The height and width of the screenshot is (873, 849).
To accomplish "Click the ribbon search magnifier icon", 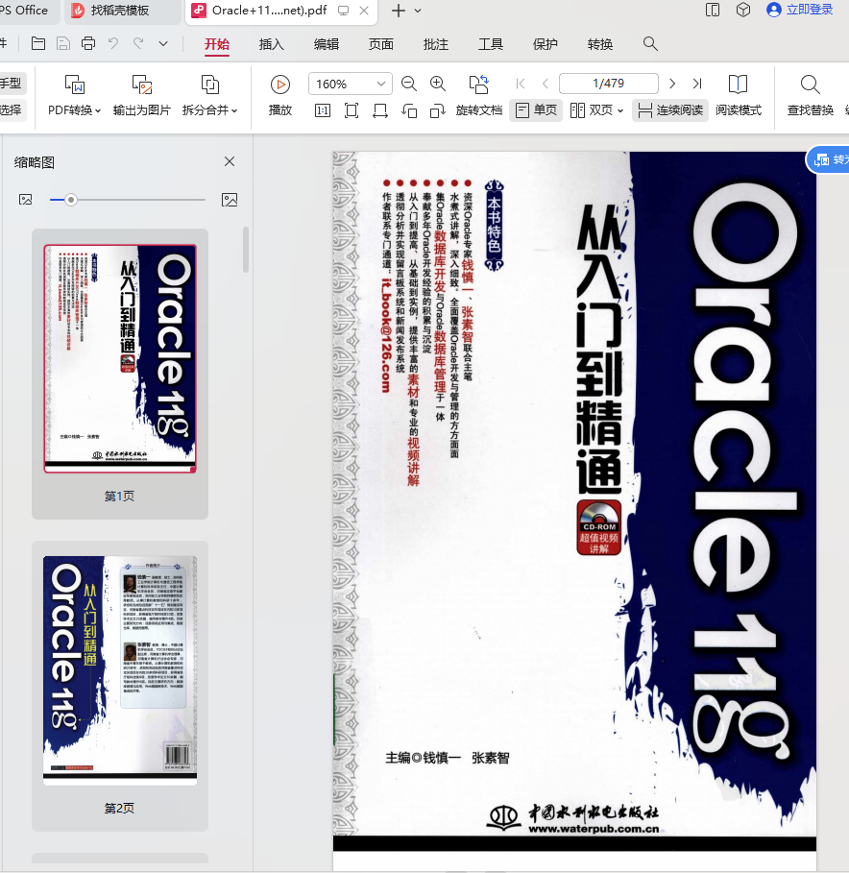I will click(x=650, y=44).
